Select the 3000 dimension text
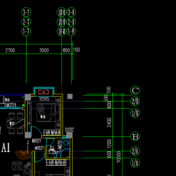 tap(44, 50)
